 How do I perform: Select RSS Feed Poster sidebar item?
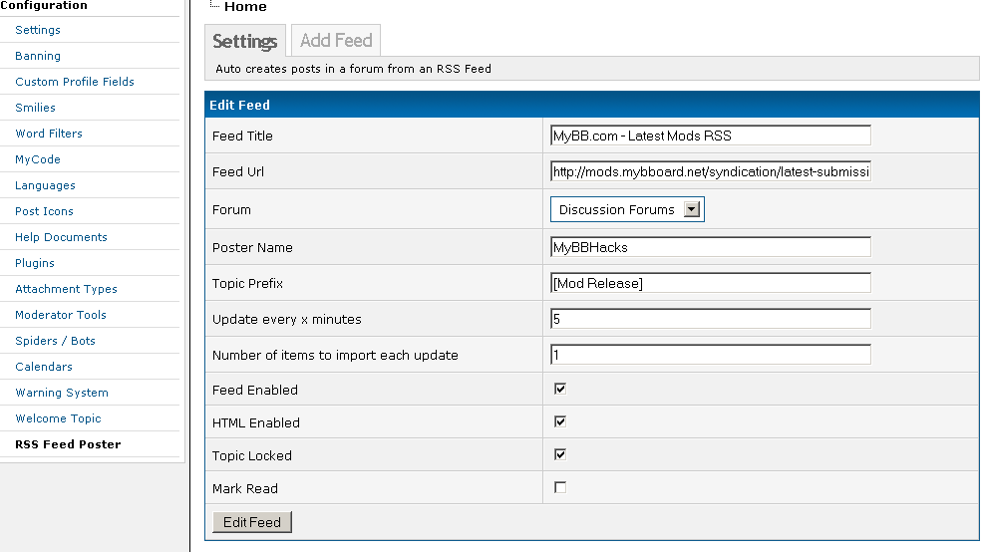coord(68,444)
